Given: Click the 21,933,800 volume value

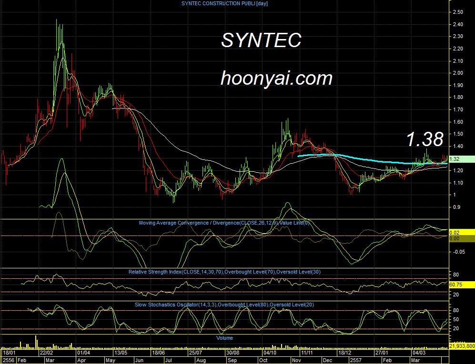Looking at the screenshot, I should pyautogui.click(x=461, y=346).
